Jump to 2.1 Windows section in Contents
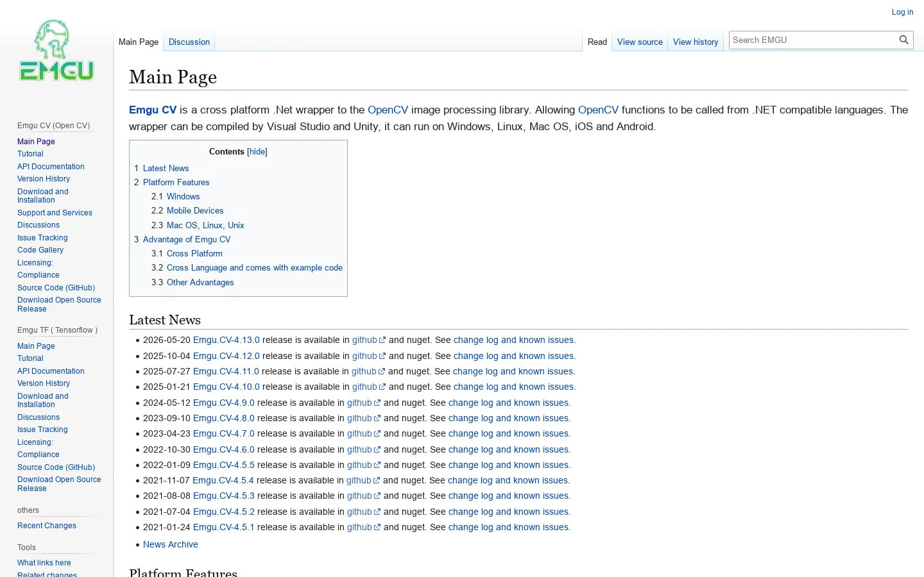Viewport: 924px width, 577px height. (x=176, y=197)
